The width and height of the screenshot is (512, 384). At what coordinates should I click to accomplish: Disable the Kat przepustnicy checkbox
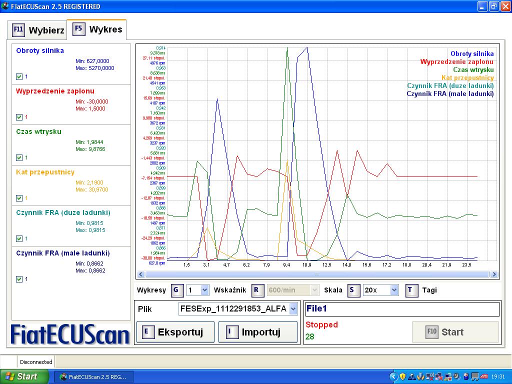tap(19, 198)
